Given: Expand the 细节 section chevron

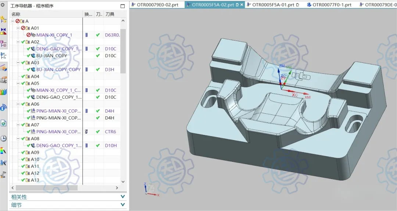Looking at the screenshot, I should coord(123,205).
